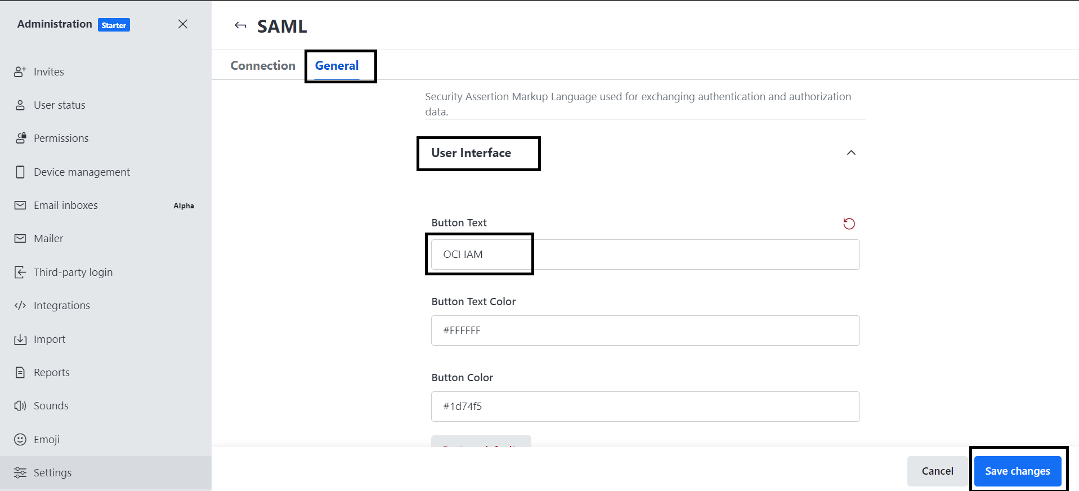This screenshot has height=491, width=1079.
Task: Click the Device management phone icon
Action: pyautogui.click(x=20, y=172)
